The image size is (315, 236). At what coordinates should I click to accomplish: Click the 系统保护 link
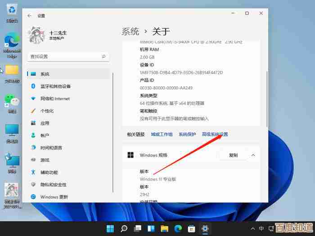pyautogui.click(x=187, y=134)
